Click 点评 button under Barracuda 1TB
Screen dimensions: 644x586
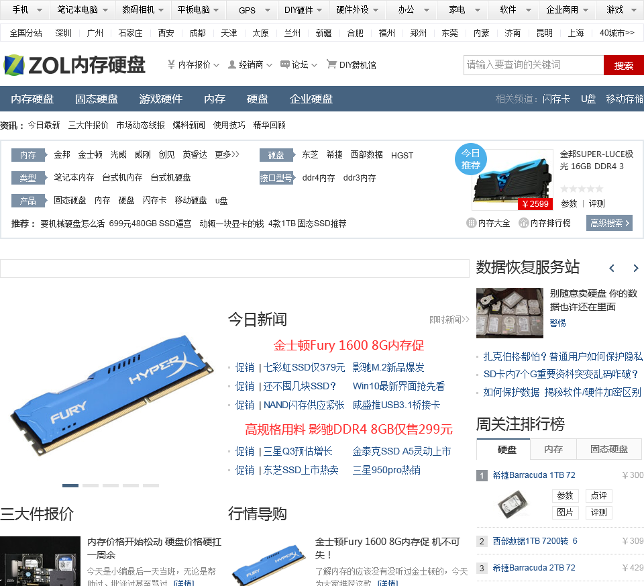click(598, 495)
